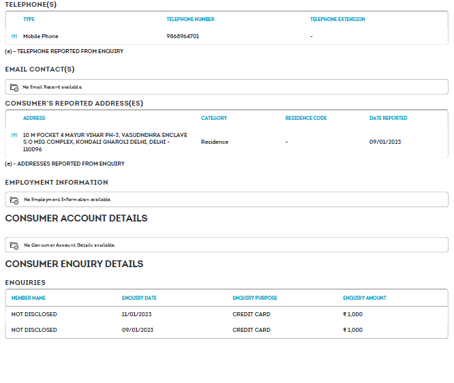Sort enquiries by ENQUIRY DATE header

point(139,298)
